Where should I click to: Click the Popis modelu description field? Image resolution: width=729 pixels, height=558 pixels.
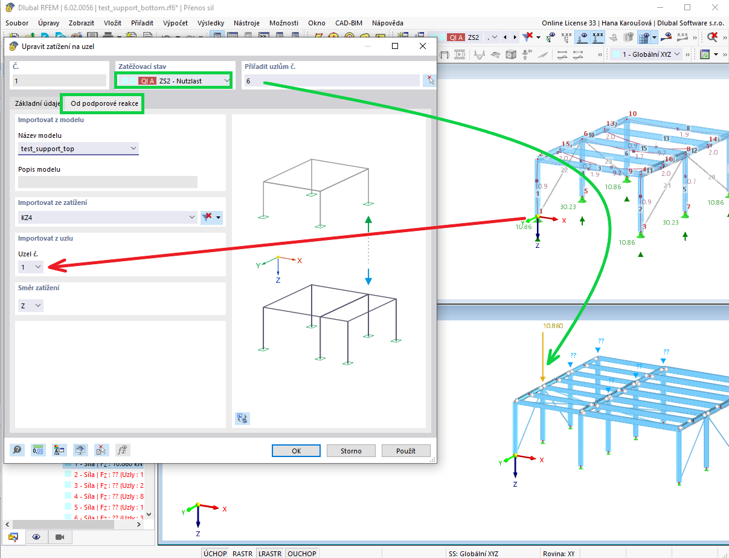108,182
